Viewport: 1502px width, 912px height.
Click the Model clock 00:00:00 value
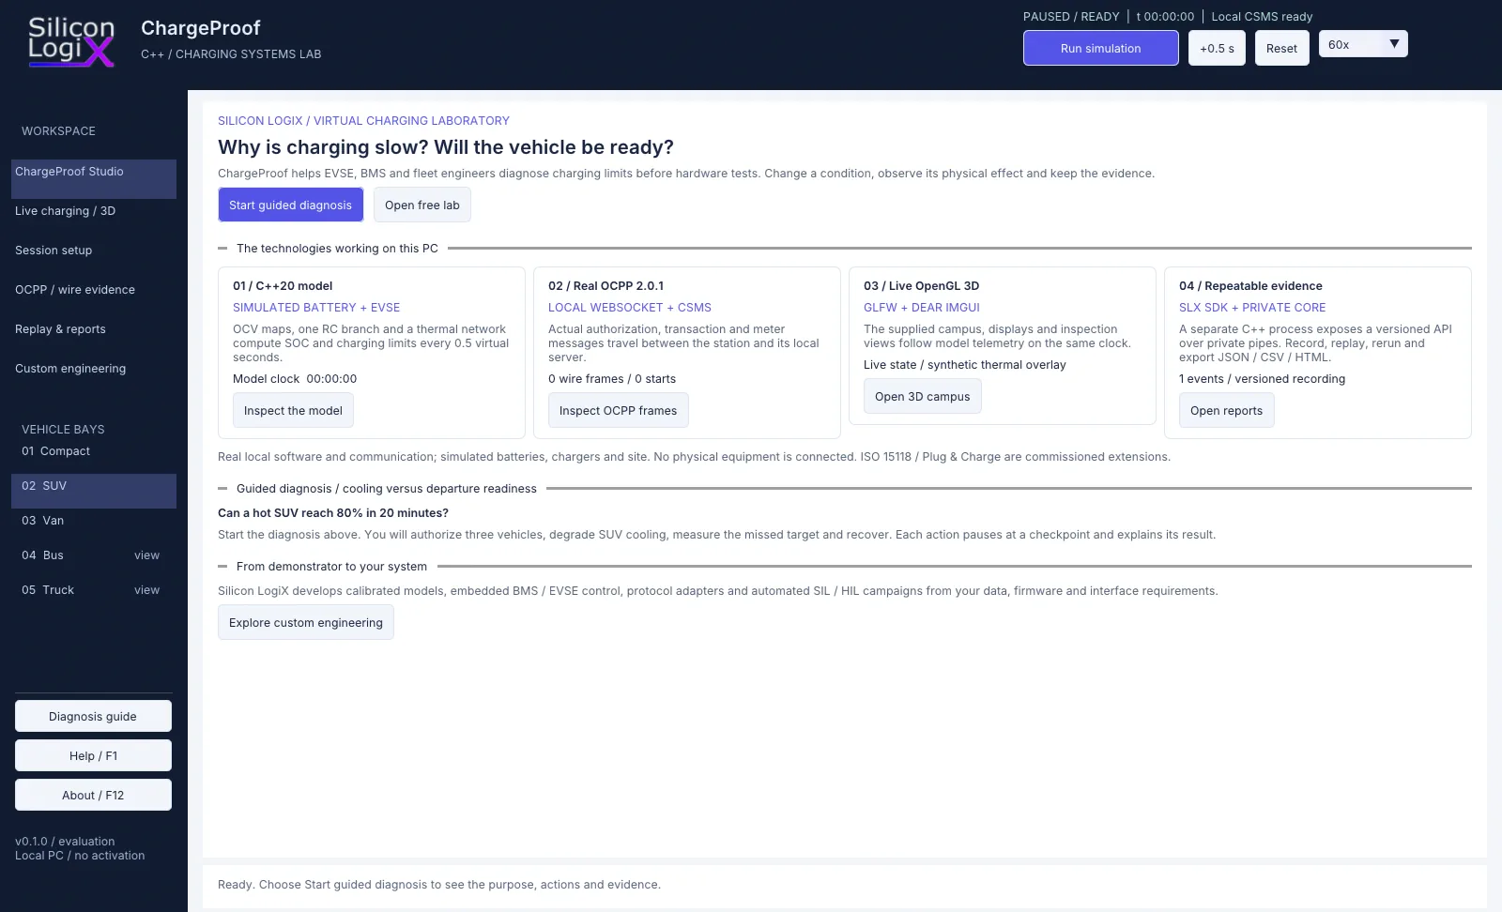point(295,379)
